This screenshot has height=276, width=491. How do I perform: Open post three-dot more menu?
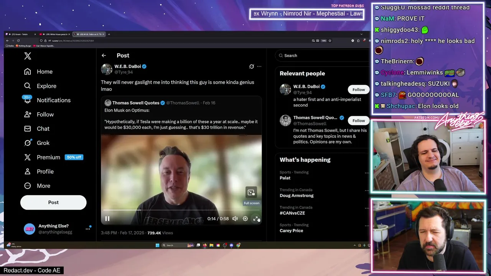(259, 66)
